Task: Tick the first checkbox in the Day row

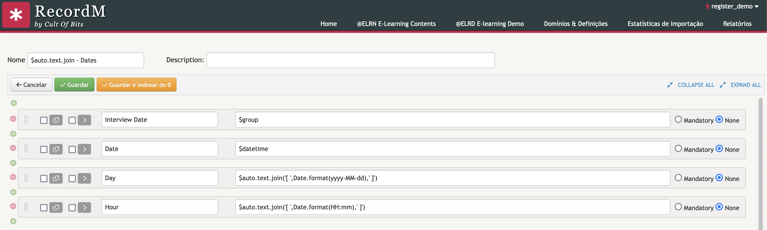Action: tap(44, 179)
